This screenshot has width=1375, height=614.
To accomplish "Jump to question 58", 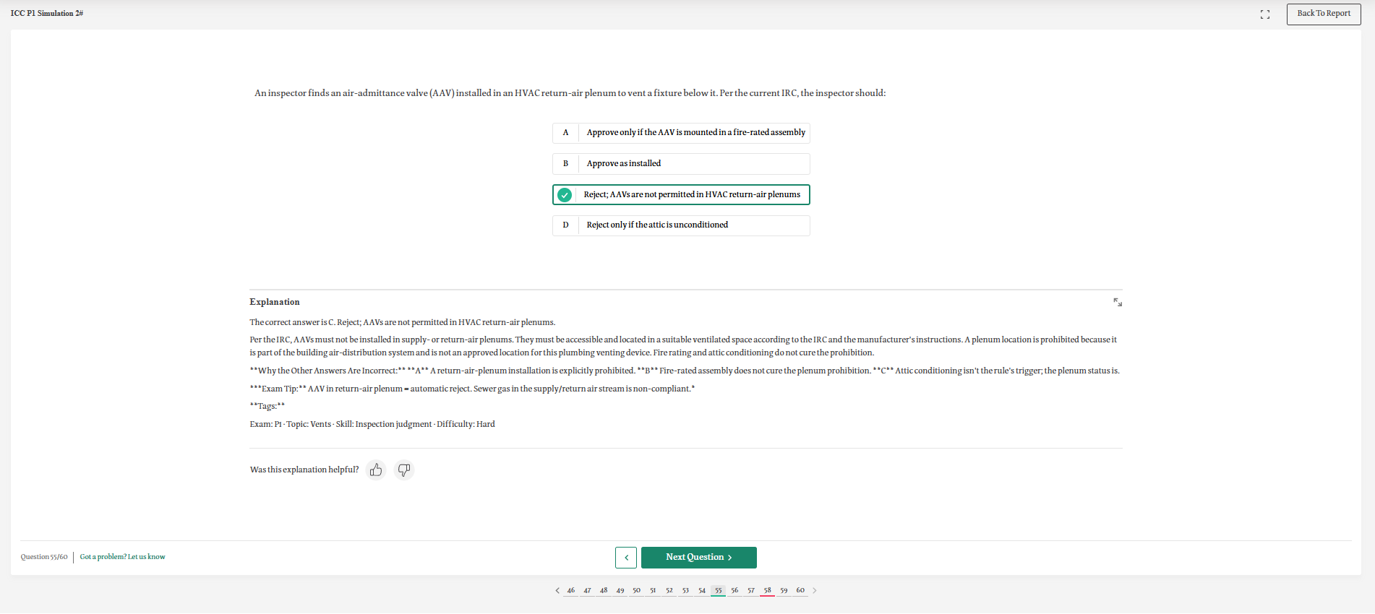I will click(x=767, y=590).
